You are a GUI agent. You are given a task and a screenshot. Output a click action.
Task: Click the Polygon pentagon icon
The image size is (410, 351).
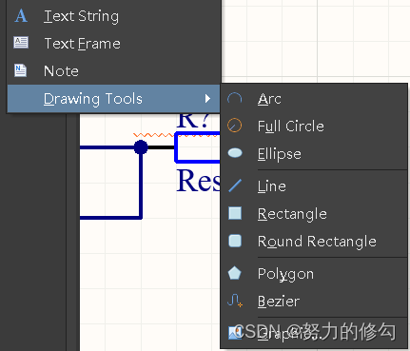235,273
